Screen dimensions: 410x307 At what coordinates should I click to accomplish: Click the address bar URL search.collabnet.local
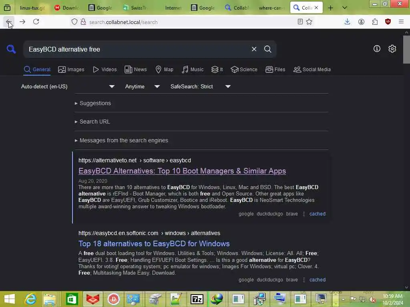click(x=123, y=22)
